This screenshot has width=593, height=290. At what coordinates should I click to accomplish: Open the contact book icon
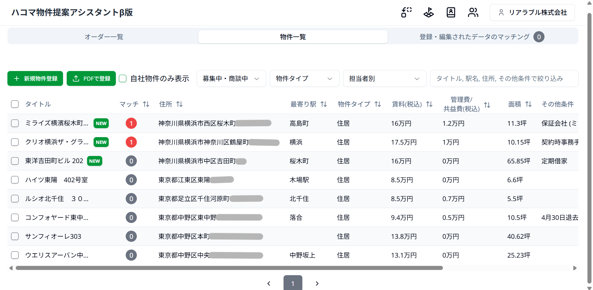pos(451,12)
